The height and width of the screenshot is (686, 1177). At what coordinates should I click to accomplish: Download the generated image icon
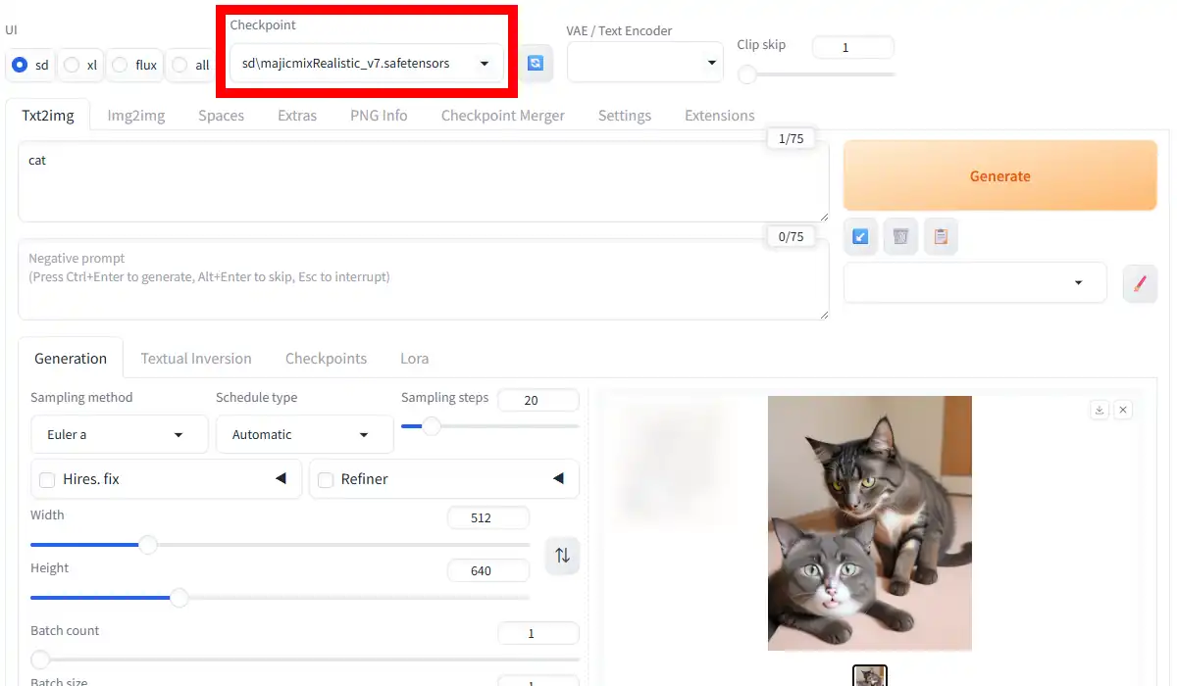coord(1100,410)
